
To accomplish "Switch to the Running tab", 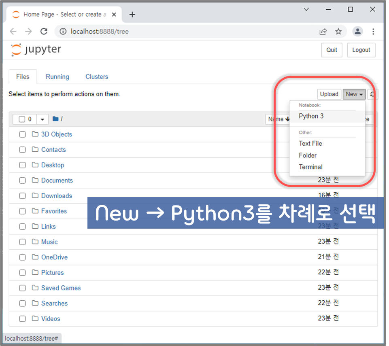I will coord(57,76).
